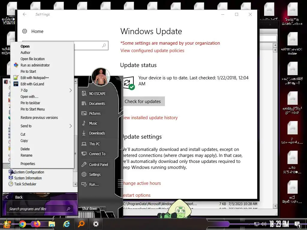The height and width of the screenshot is (230, 307).
Task: Click the user avatar picture in the Start menu
Action: (101, 77)
